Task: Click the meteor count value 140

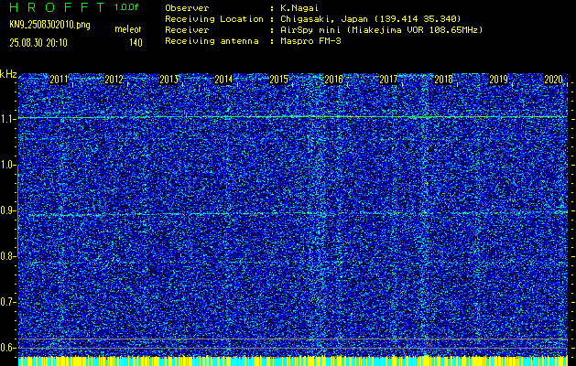Action: (136, 43)
